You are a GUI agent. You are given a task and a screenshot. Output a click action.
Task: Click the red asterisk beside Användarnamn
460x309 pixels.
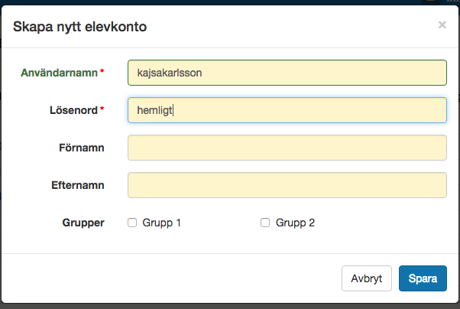click(102, 73)
